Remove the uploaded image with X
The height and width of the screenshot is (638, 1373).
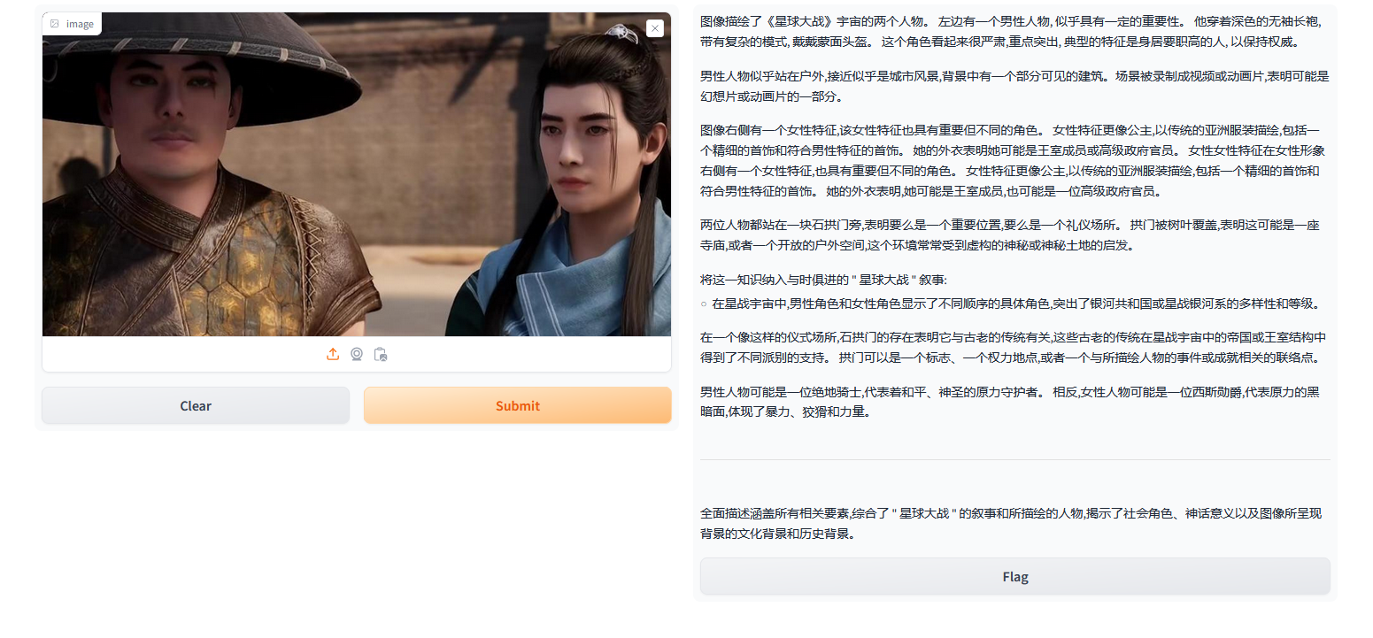[x=654, y=28]
